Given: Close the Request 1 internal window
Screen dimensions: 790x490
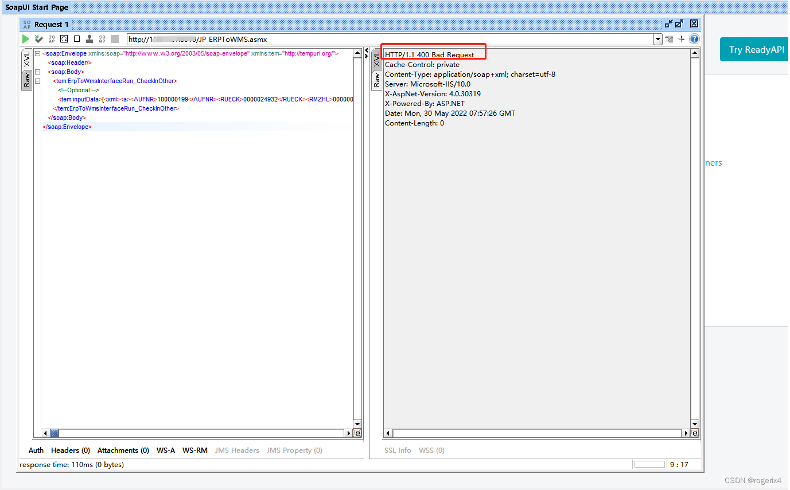Looking at the screenshot, I should coord(694,23).
